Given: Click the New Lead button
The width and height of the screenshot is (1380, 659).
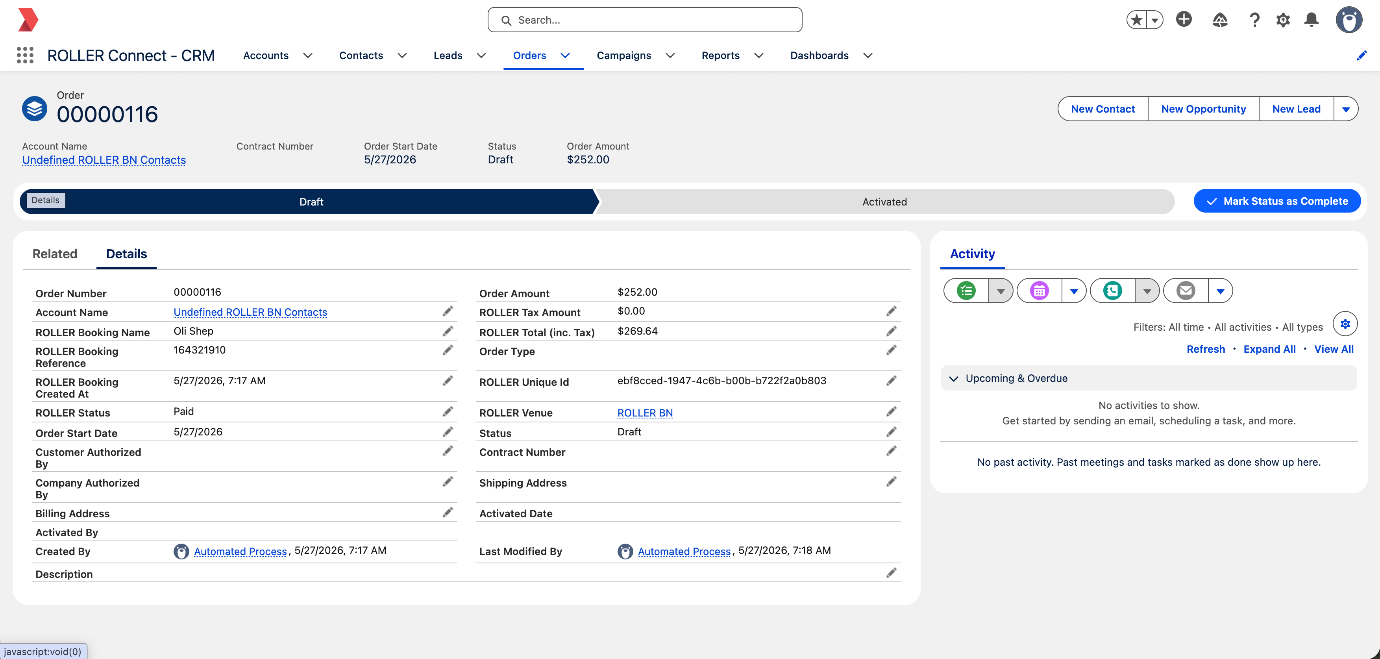Looking at the screenshot, I should (x=1297, y=109).
